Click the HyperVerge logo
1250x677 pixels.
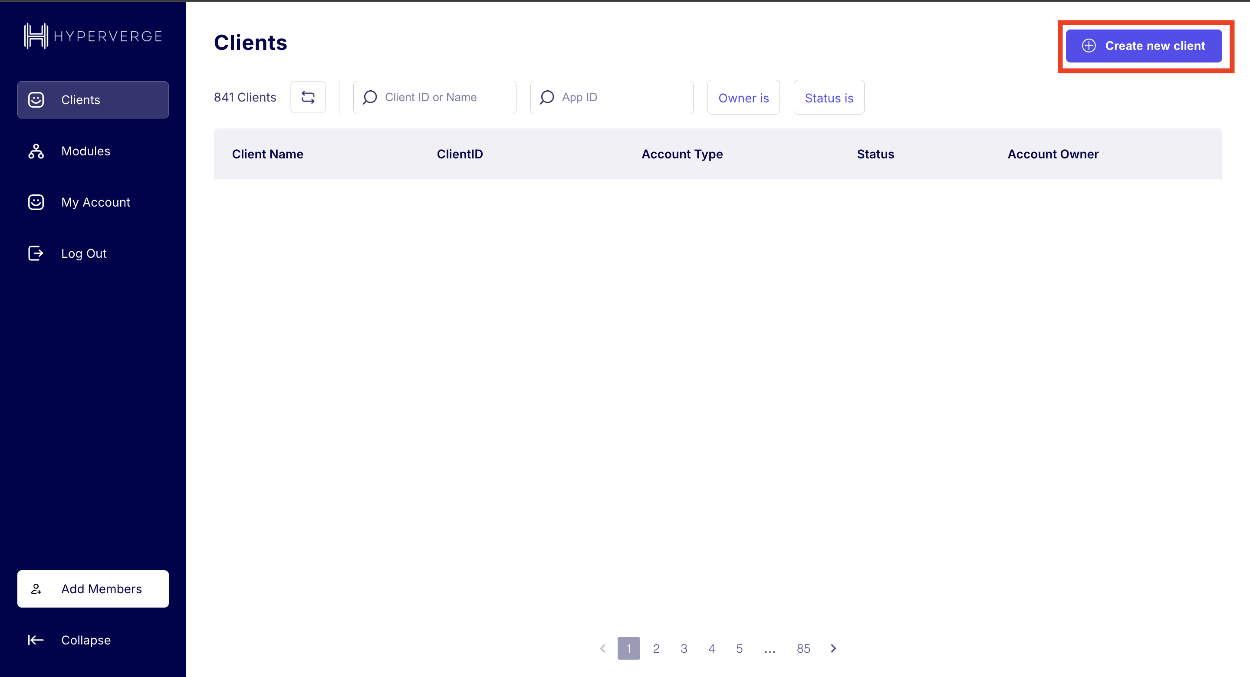92,35
